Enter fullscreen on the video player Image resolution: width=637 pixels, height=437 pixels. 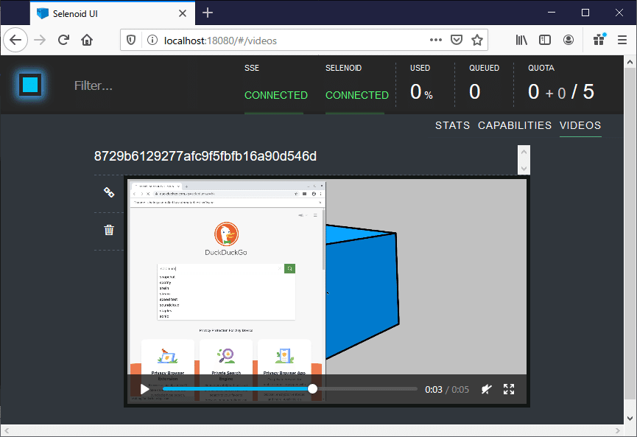pyautogui.click(x=509, y=389)
